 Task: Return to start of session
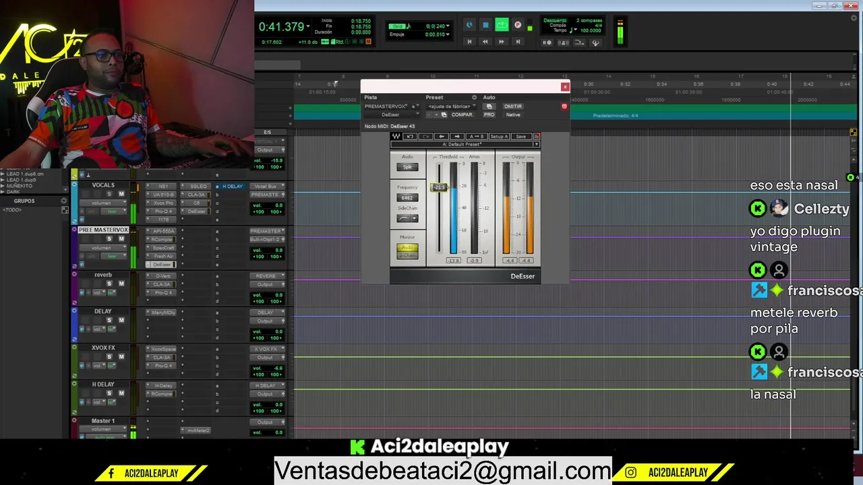(469, 42)
